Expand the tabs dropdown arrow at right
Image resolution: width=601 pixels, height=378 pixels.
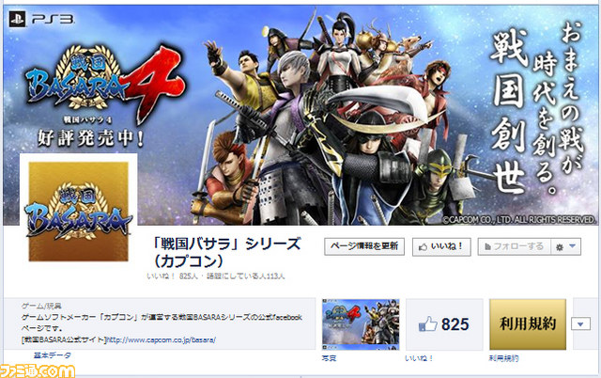coord(580,324)
